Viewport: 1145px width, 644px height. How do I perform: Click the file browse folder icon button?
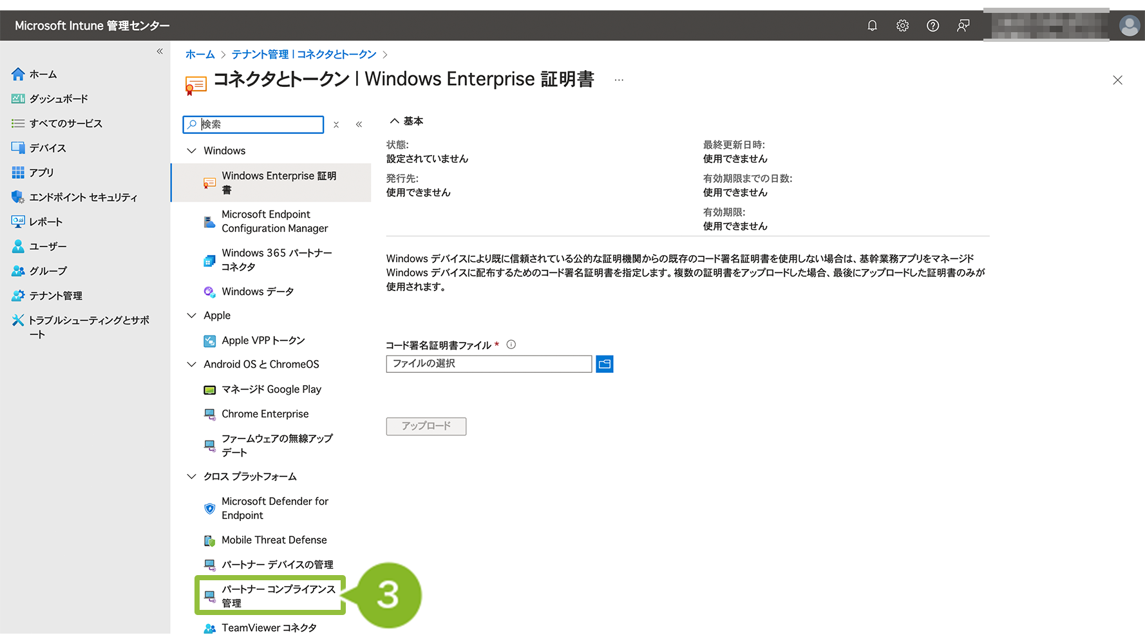tap(604, 364)
